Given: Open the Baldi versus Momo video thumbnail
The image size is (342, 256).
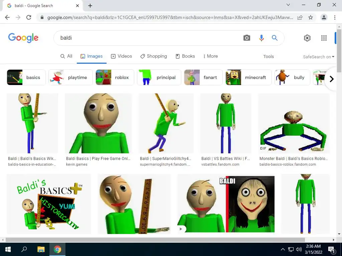Looking at the screenshot, I should pyautogui.click(x=226, y=204).
